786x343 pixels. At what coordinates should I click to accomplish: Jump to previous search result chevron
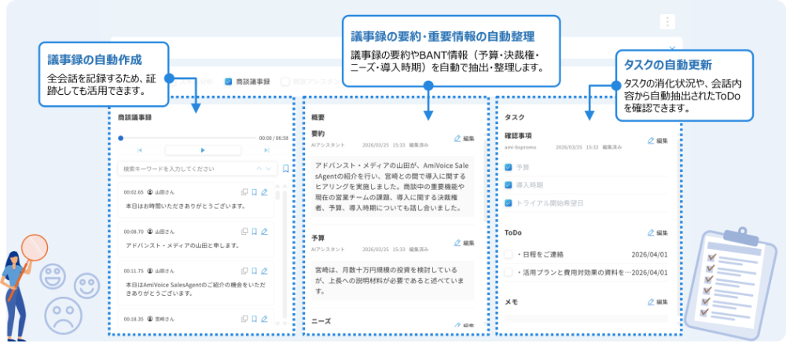click(259, 169)
